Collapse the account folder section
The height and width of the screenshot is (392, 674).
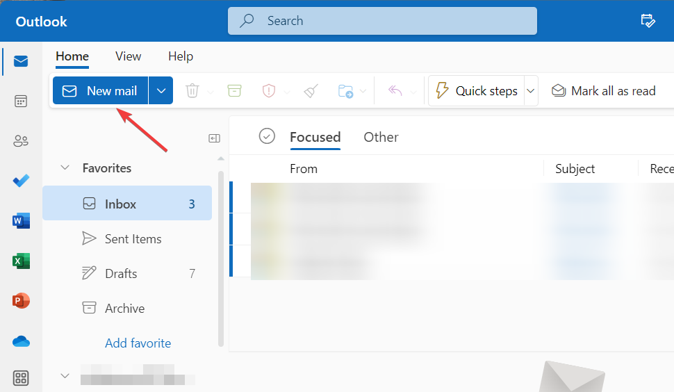[65, 375]
